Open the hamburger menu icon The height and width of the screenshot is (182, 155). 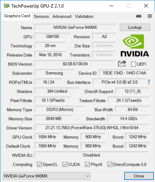click(x=150, y=16)
